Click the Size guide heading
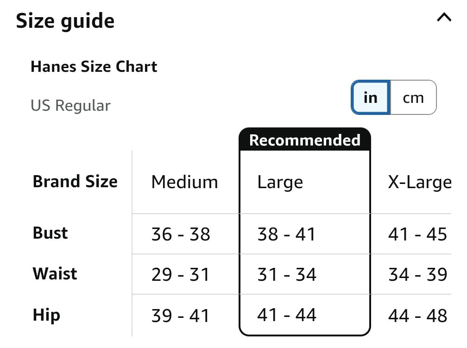Screen dimensions: 467x348 click(65, 21)
